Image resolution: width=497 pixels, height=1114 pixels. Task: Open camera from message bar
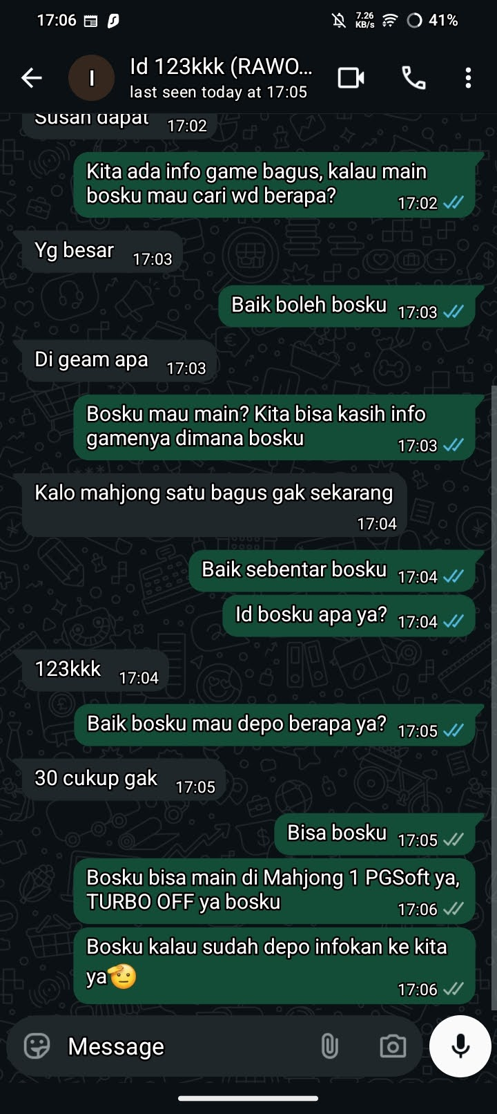click(x=393, y=1046)
